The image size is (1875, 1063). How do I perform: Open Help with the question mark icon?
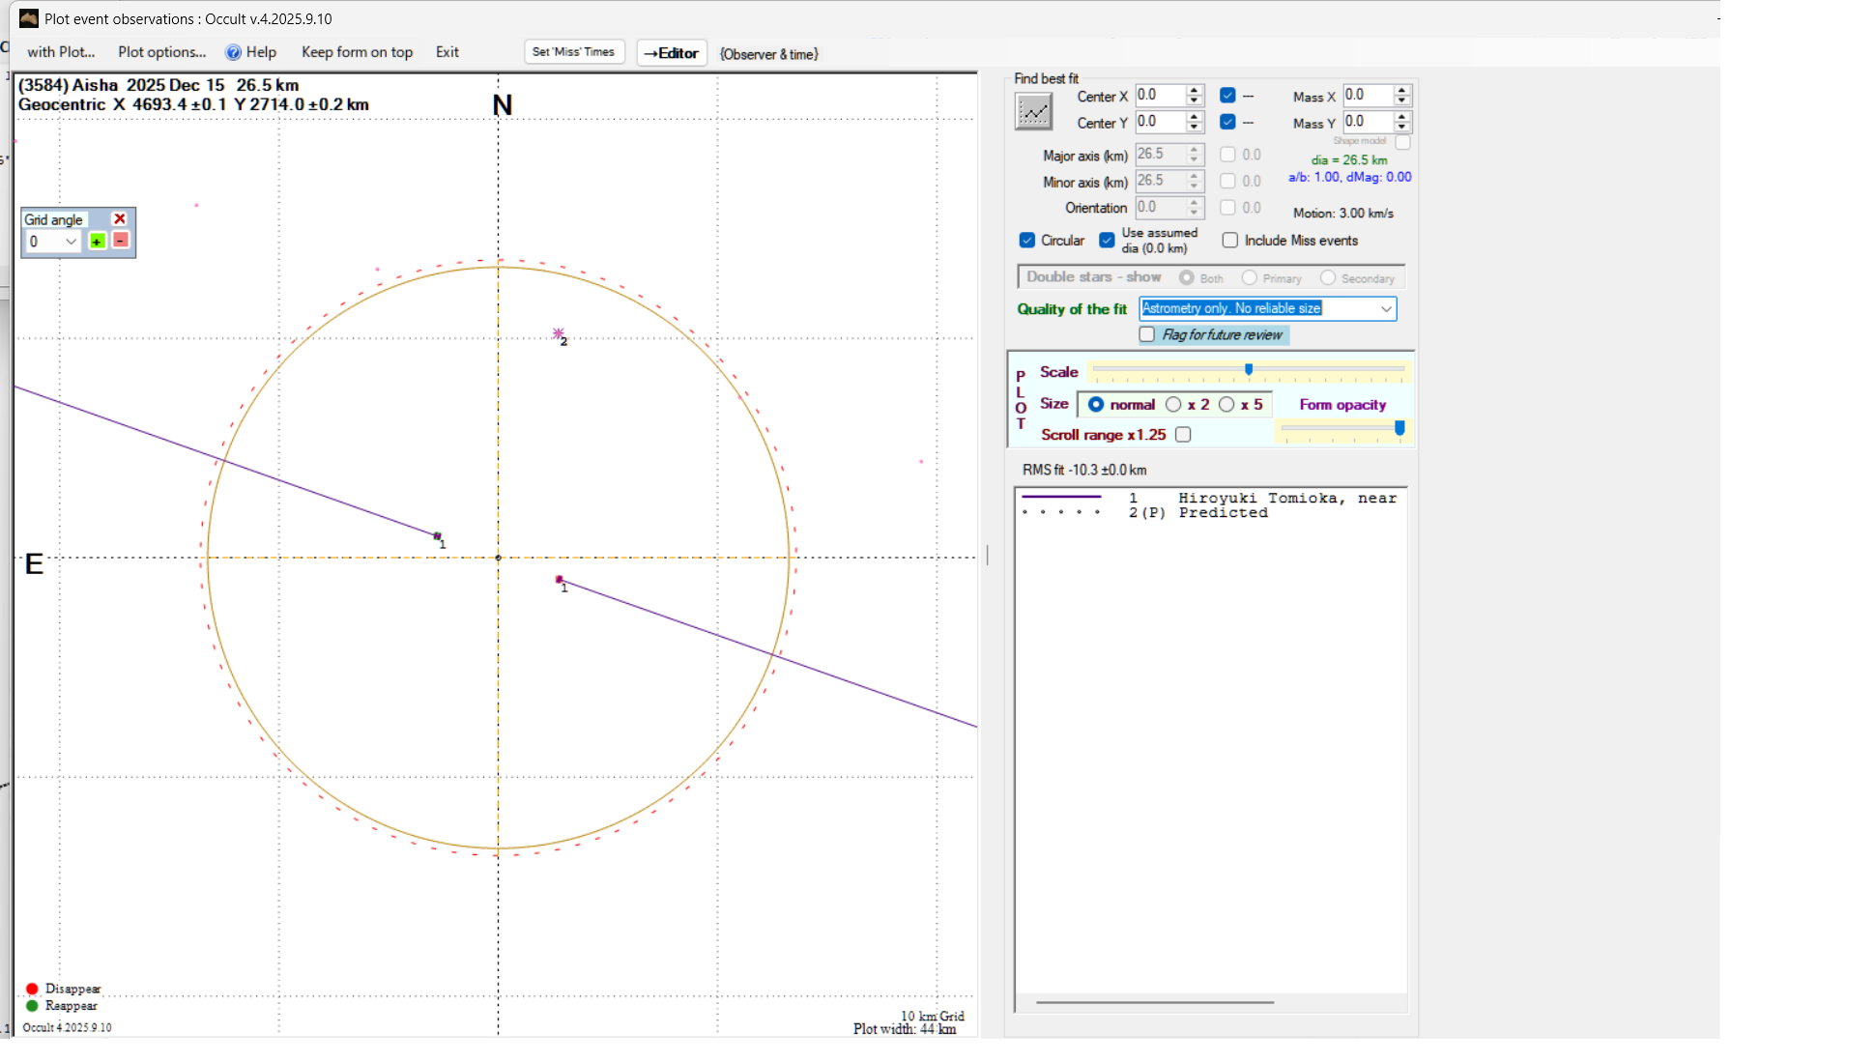tap(233, 52)
